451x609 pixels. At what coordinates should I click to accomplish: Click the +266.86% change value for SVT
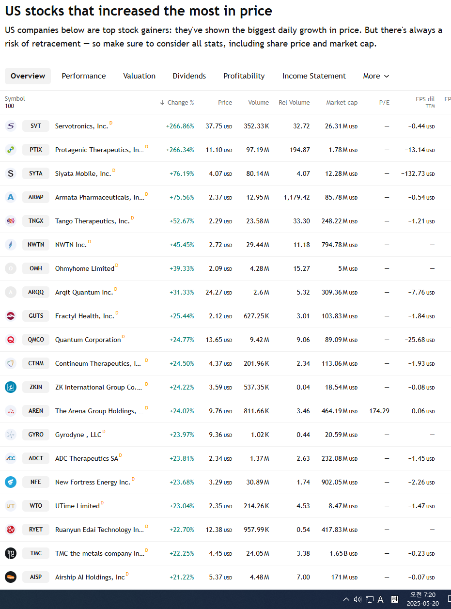point(180,126)
